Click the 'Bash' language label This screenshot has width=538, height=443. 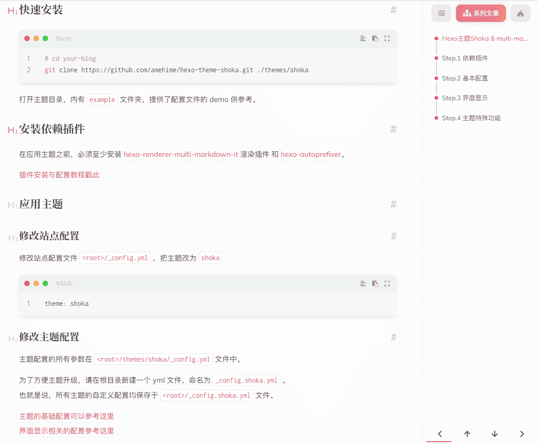pyautogui.click(x=63, y=38)
